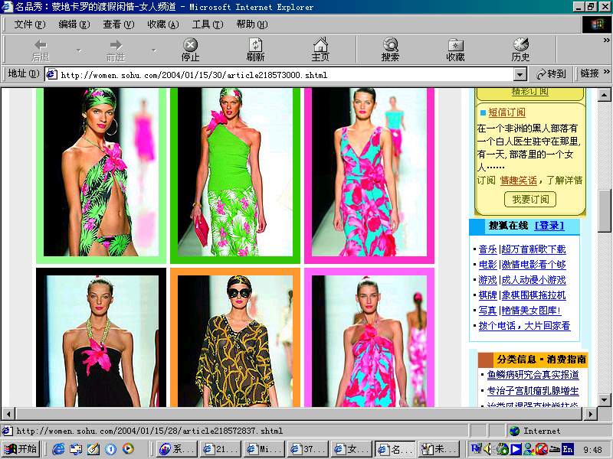Open the 帮助(H) menu
Viewport: 613px width, 459px height.
tap(252, 24)
